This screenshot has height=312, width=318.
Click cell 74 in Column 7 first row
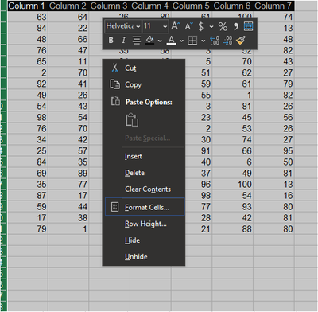pos(273,17)
